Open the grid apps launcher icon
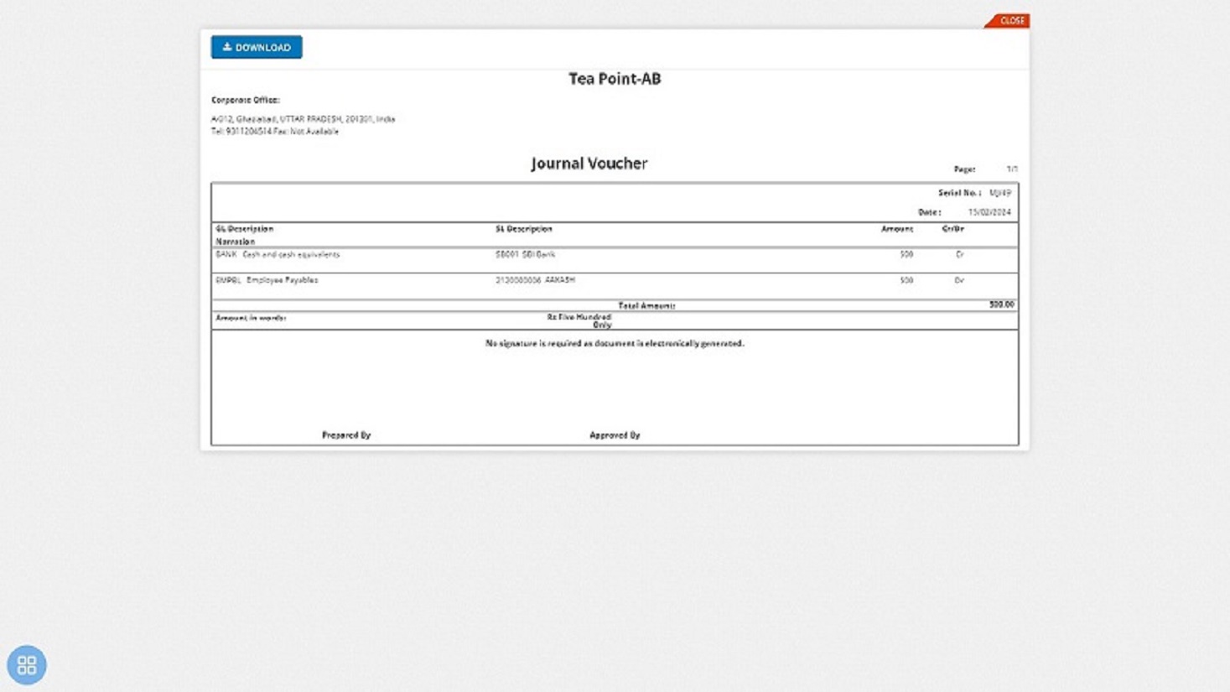 [x=27, y=665]
